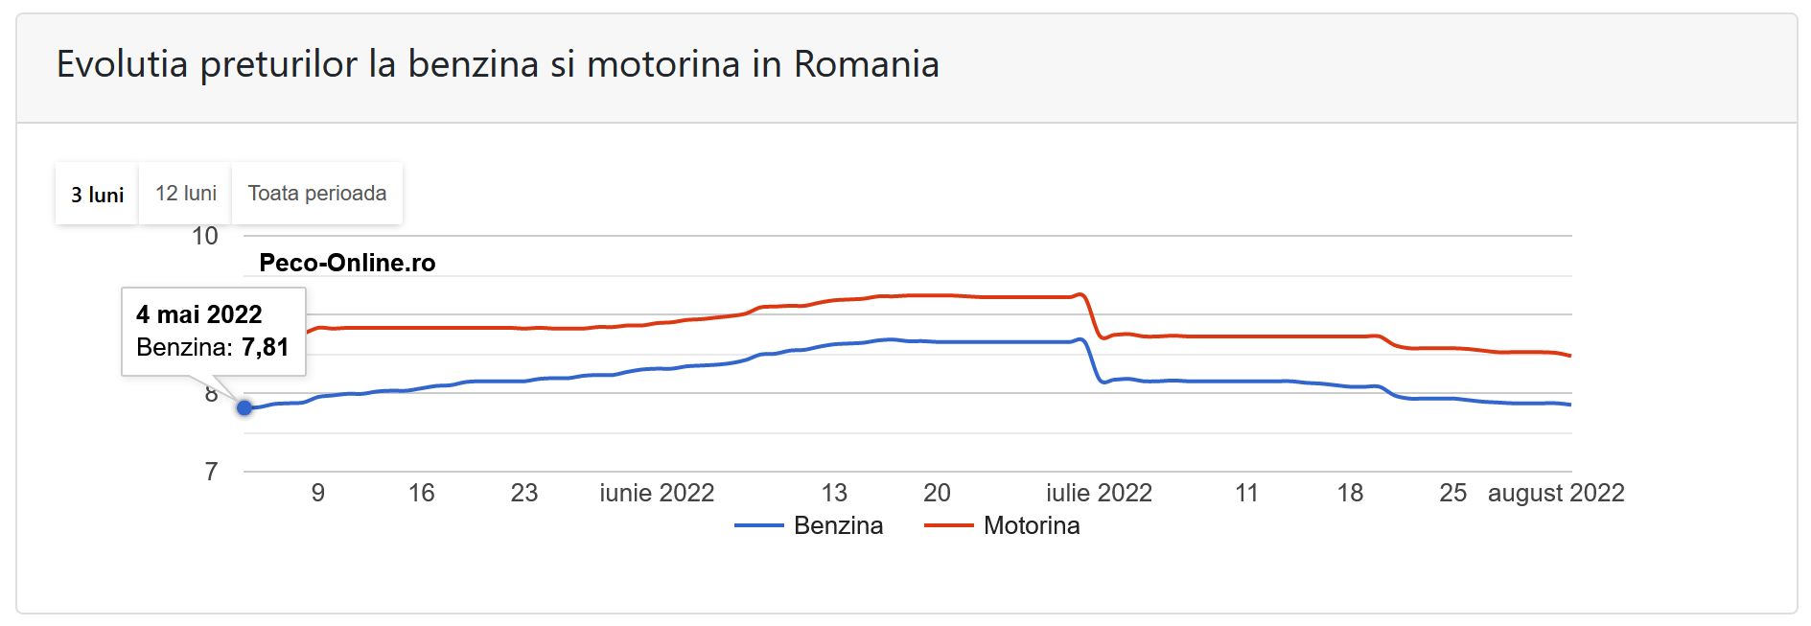Image resolution: width=1811 pixels, height=626 pixels.
Task: Click the august 2022 axis label
Action: tap(1556, 493)
